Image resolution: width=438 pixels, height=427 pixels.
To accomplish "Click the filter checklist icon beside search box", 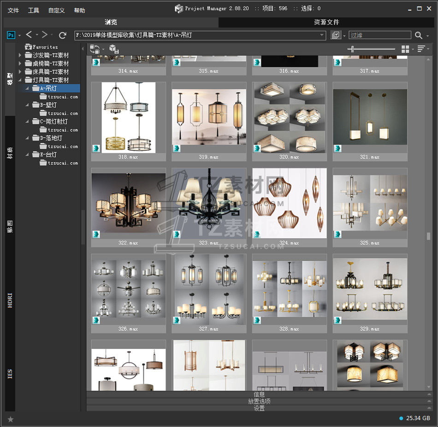I will [336, 35].
